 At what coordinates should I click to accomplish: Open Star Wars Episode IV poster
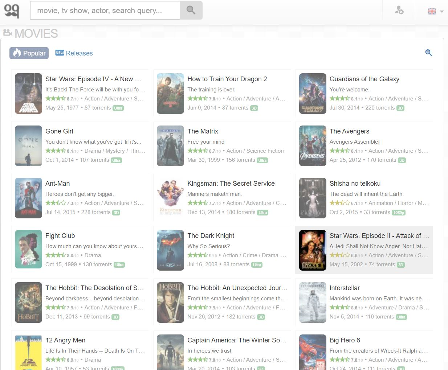pyautogui.click(x=28, y=94)
